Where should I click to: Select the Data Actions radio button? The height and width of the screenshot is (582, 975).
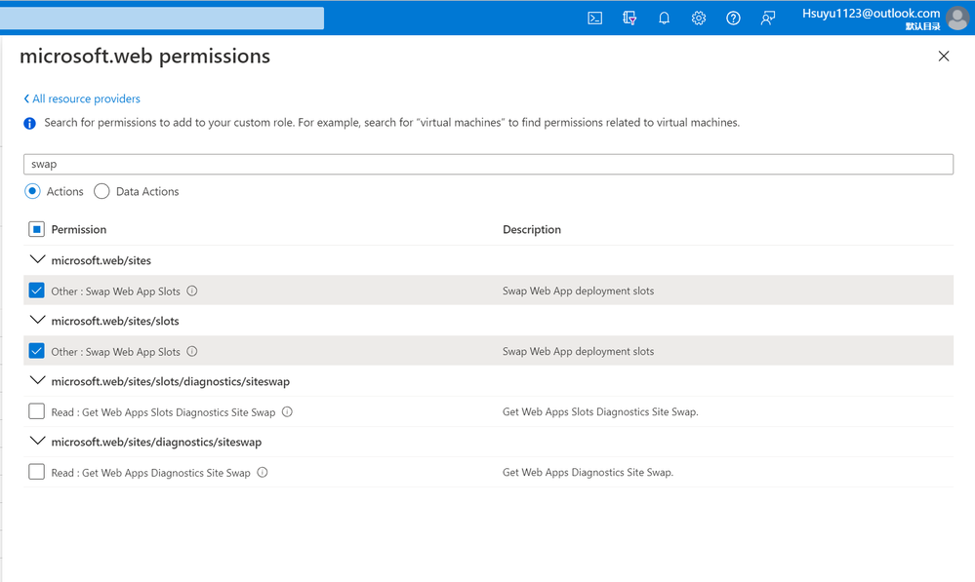[x=102, y=191]
